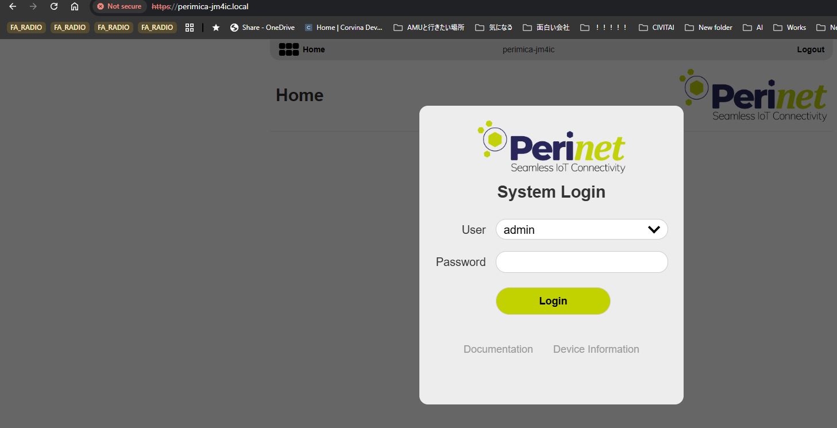Image resolution: width=837 pixels, height=428 pixels.
Task: Open the Device Information link
Action: [596, 349]
